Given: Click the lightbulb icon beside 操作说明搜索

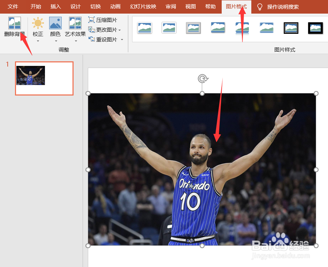Looking at the screenshot, I should point(260,7).
